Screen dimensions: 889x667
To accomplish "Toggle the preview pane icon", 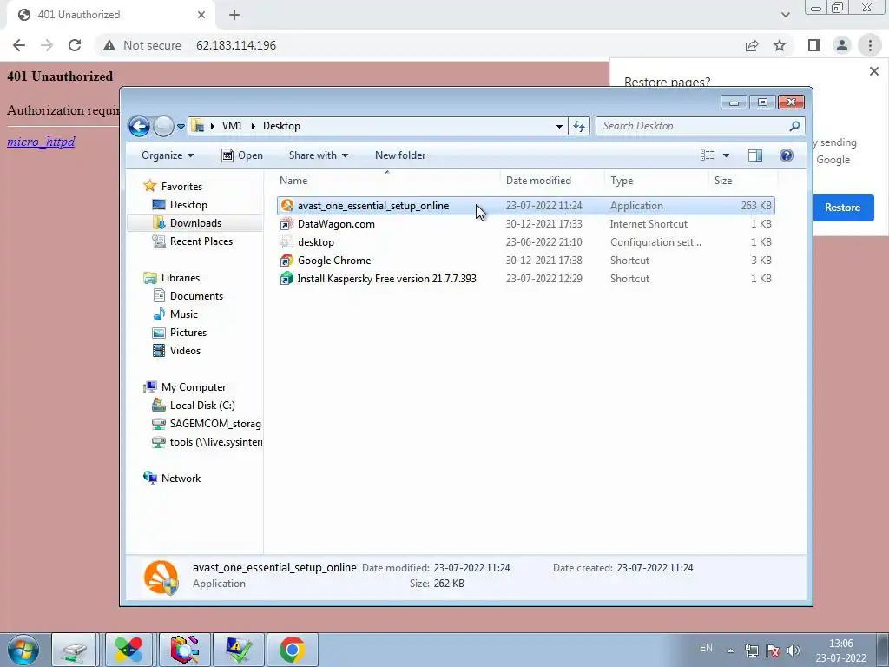I will (x=755, y=155).
